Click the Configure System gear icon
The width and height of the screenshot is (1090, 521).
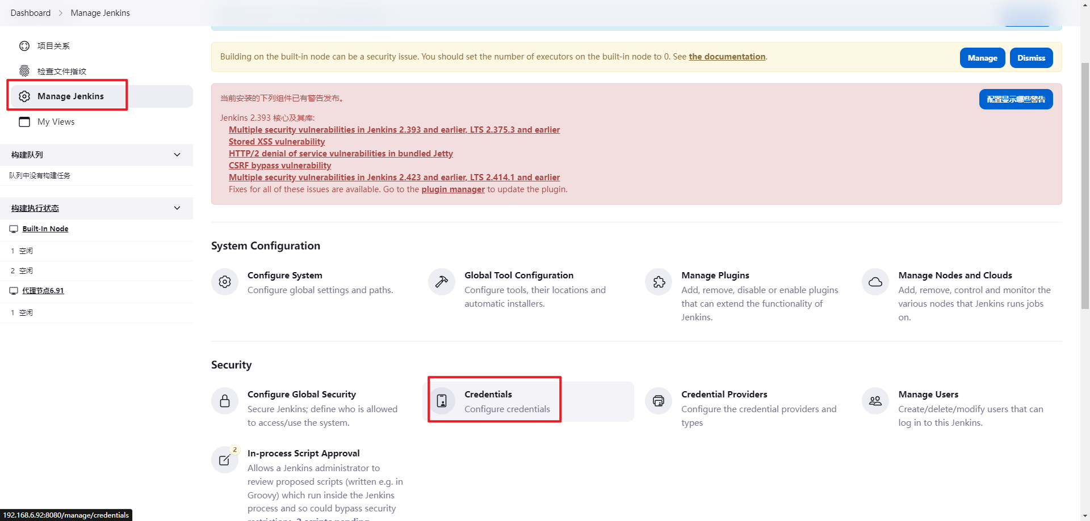coord(225,282)
